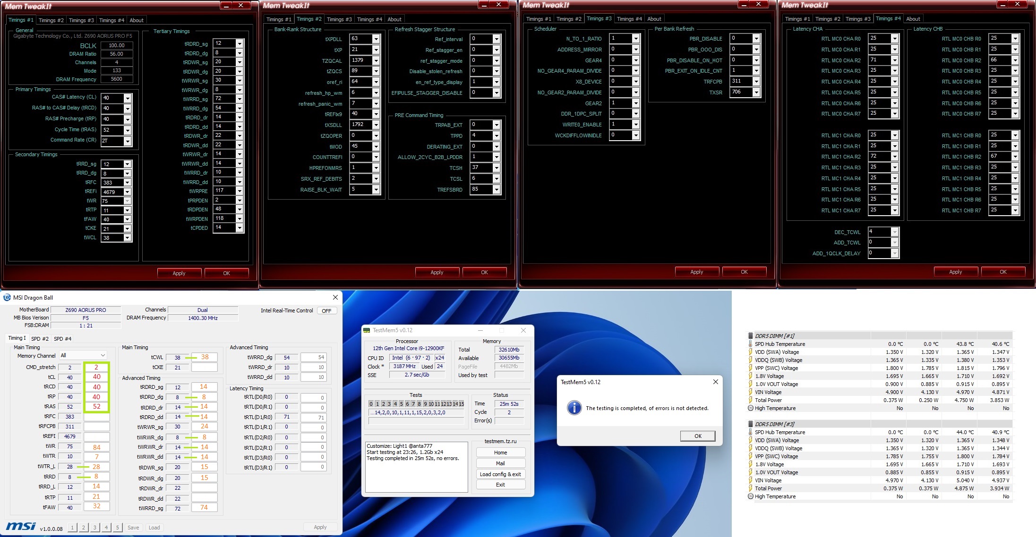This screenshot has width=1036, height=537.
Task: Click High Temperature clock icon under DIMM [#3]
Action: click(x=751, y=496)
